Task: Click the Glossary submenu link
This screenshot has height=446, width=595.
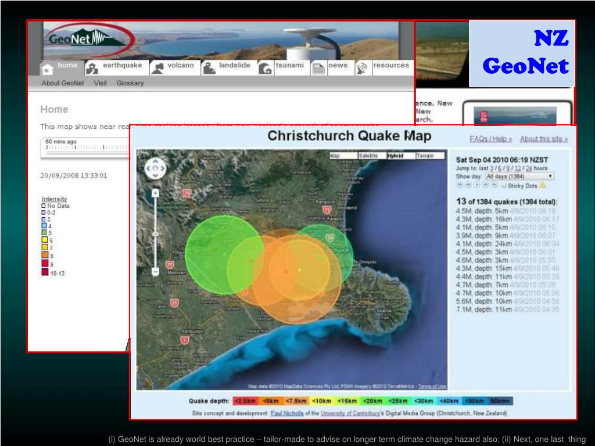Action: tap(130, 83)
